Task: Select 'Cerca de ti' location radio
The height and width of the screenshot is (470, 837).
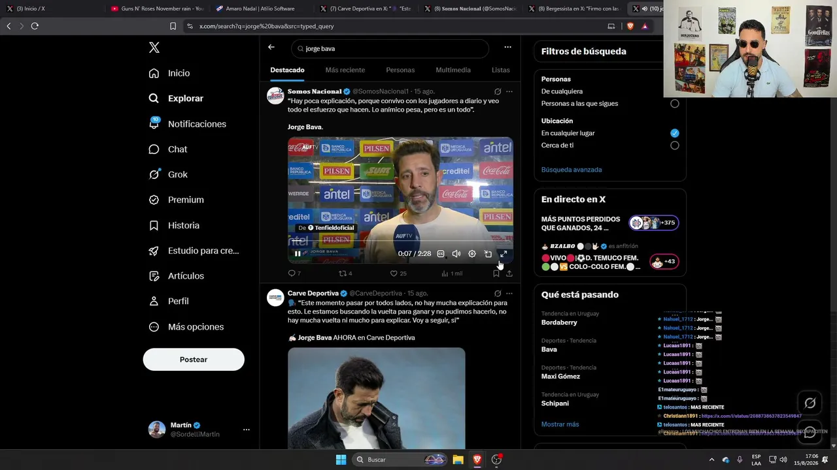Action: tap(675, 146)
